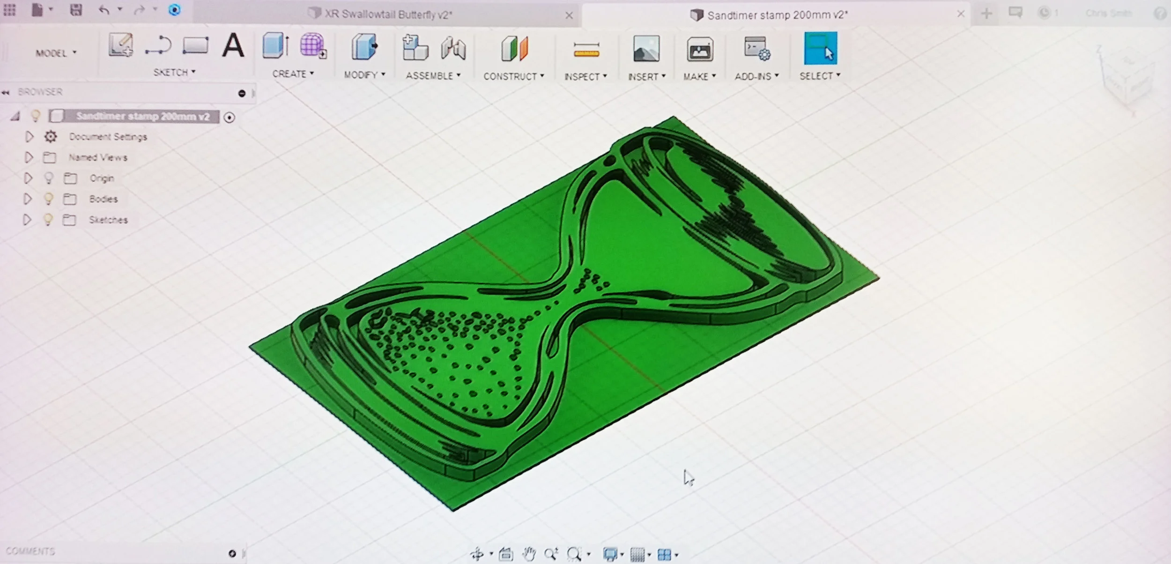Collapse the Sandtimer stamp root node
This screenshot has width=1171, height=564.
15,116
